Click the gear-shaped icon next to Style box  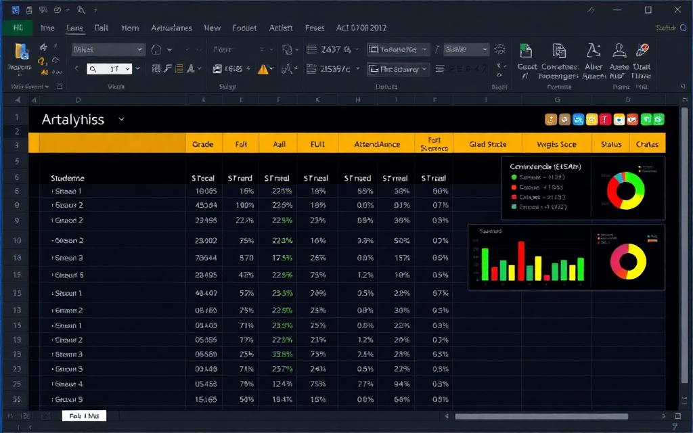pos(500,49)
